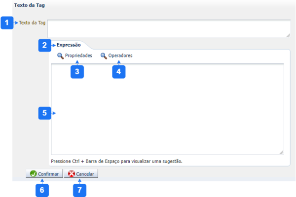Click the green checkmark Confirmar icon
The height and width of the screenshot is (197, 296).
coord(34,174)
